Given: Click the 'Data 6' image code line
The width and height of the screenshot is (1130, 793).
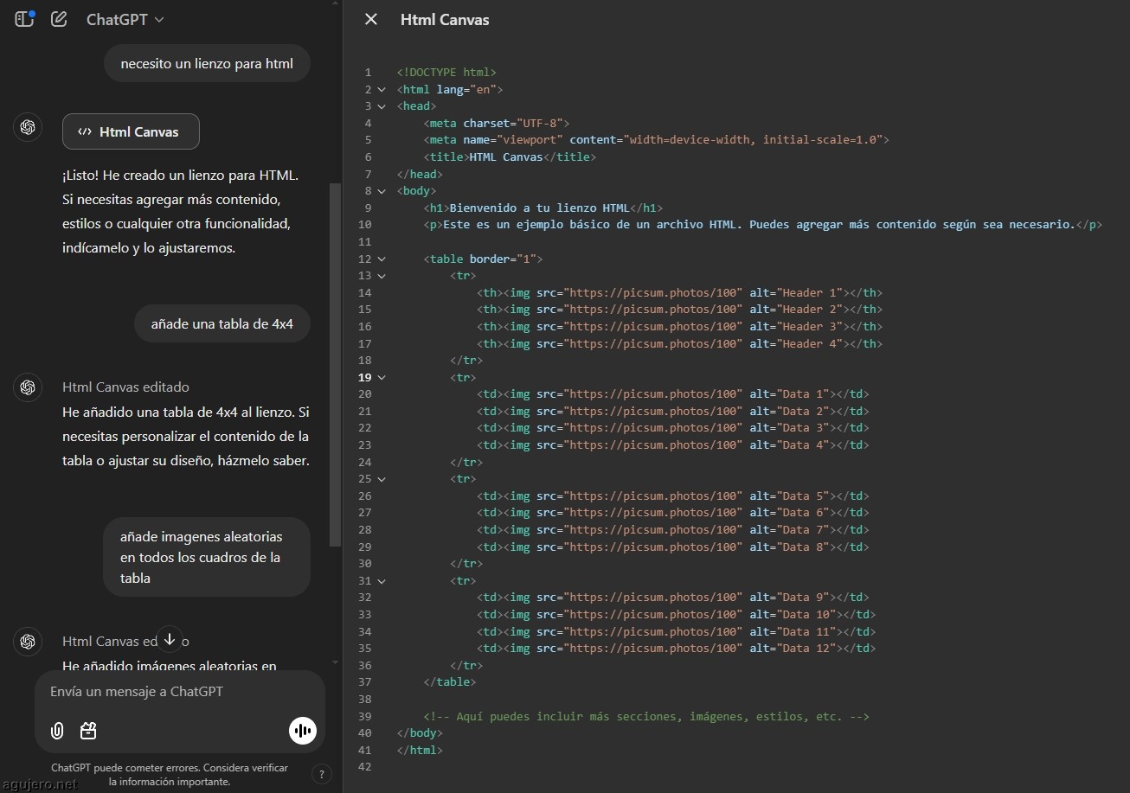Looking at the screenshot, I should pyautogui.click(x=673, y=513).
